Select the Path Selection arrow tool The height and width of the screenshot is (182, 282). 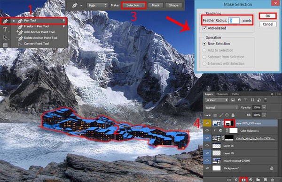[x=5, y=38]
